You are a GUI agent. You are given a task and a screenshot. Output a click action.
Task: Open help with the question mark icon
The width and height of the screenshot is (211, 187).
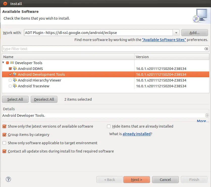pyautogui.click(x=8, y=179)
